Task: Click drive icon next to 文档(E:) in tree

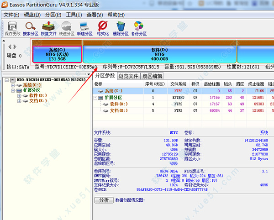Action: pyautogui.click(x=25, y=101)
